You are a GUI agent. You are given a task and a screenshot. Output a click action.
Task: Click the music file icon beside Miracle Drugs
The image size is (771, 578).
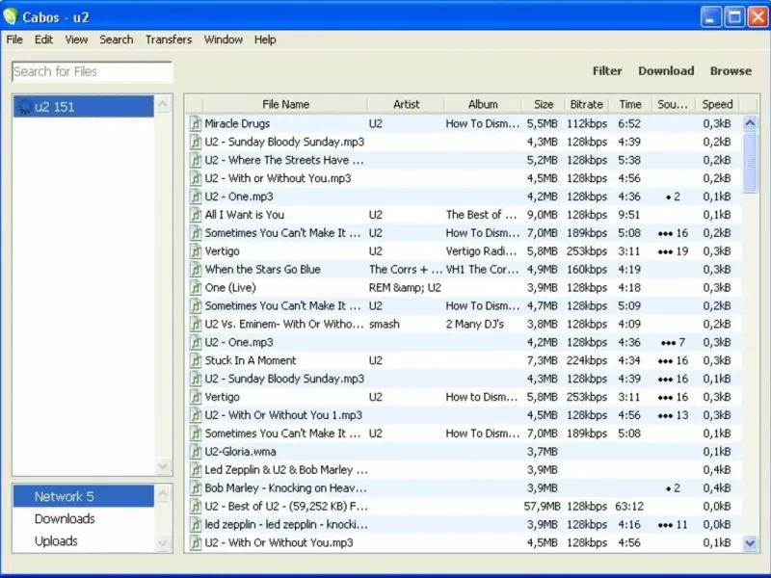click(x=196, y=123)
